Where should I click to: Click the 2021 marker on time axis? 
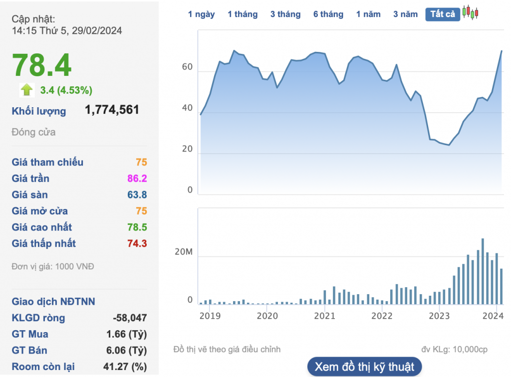(x=324, y=316)
